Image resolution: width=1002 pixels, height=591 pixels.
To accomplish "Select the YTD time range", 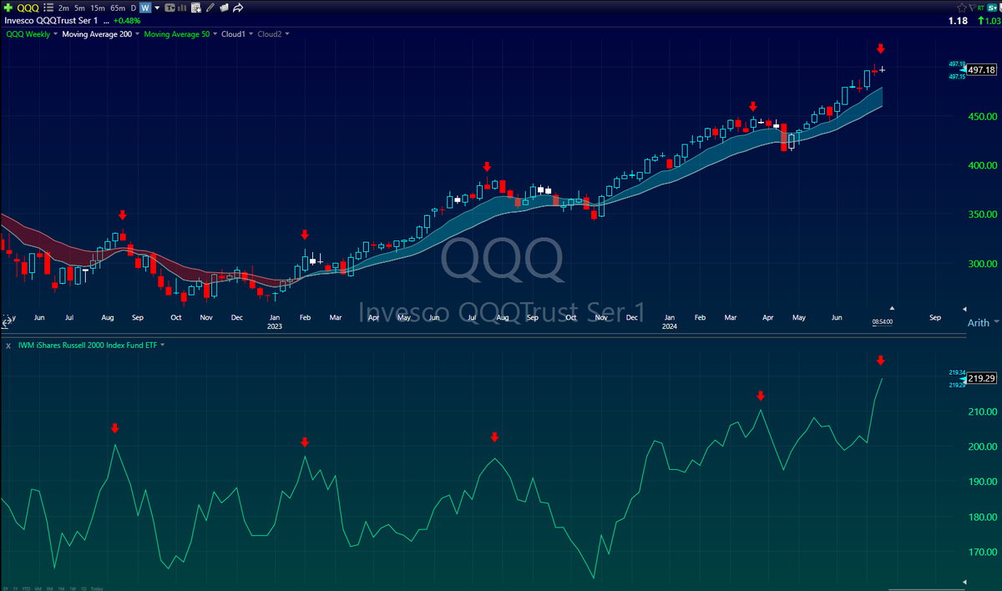I will point(26,588).
